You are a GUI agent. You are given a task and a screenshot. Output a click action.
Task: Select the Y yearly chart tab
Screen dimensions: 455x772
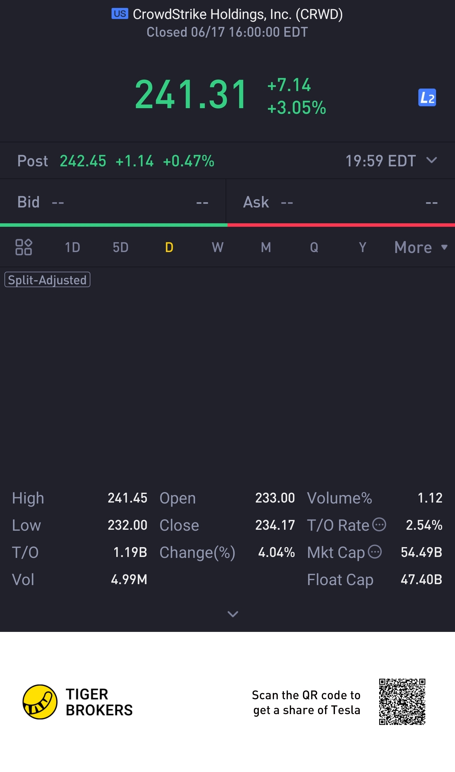pyautogui.click(x=362, y=247)
